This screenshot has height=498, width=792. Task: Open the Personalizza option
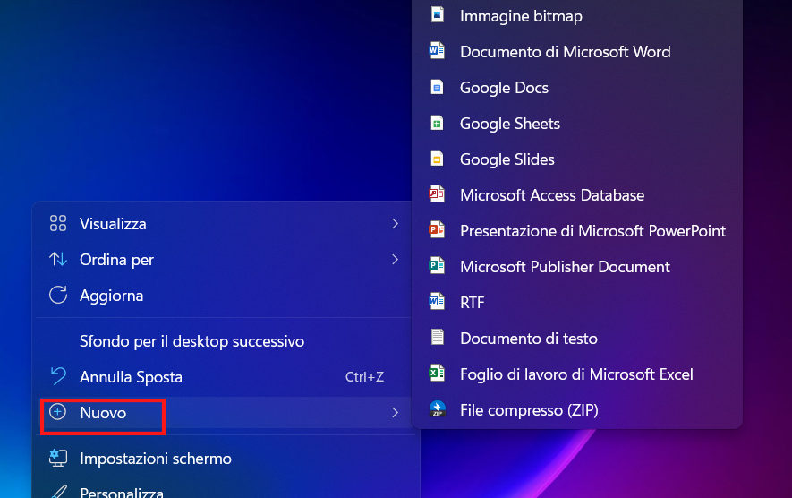click(x=121, y=492)
